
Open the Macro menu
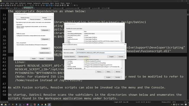pos(52,3)
